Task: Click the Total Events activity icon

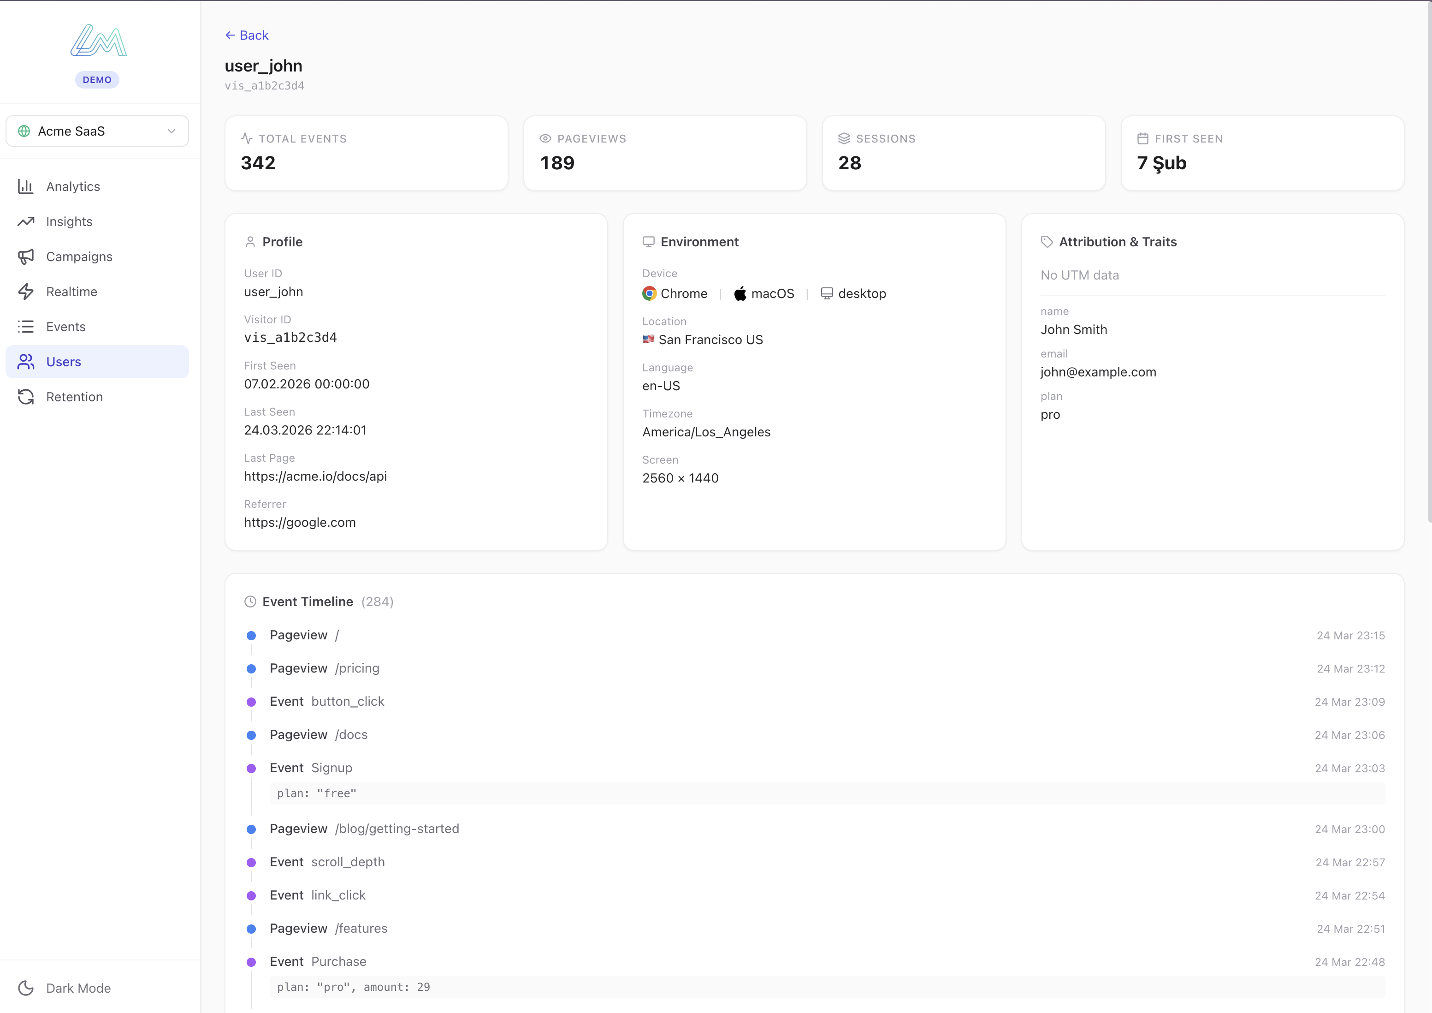Action: click(246, 138)
